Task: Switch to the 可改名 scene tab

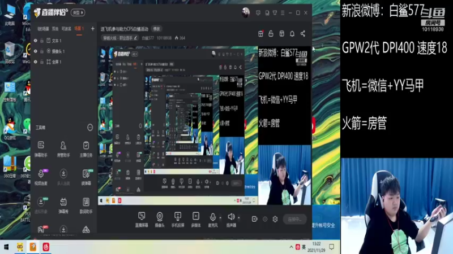Action: tap(66, 29)
